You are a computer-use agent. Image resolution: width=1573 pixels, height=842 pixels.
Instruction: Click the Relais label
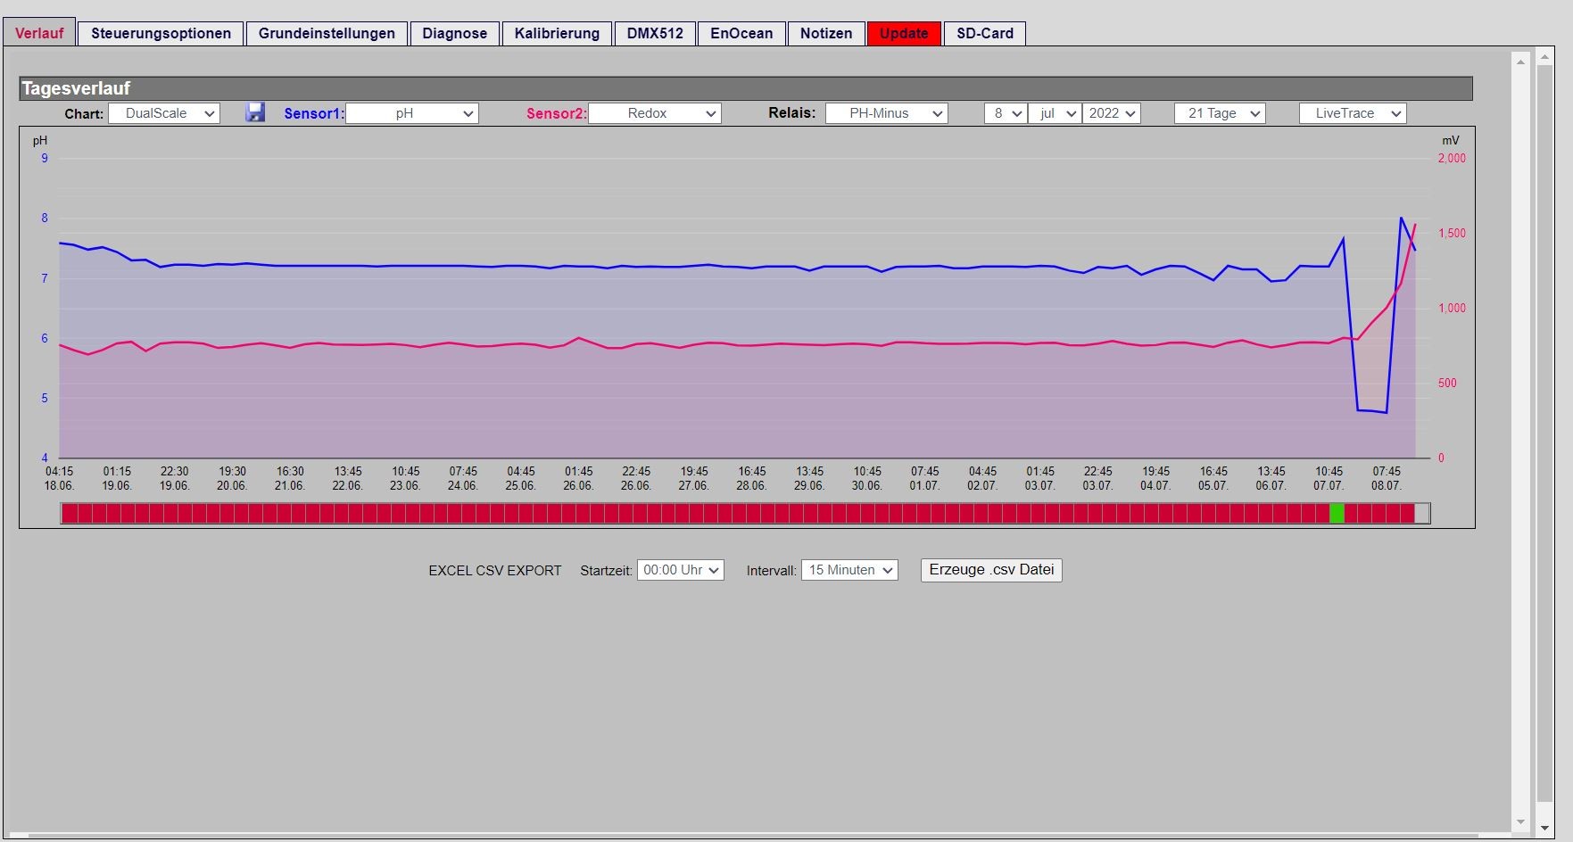(792, 112)
